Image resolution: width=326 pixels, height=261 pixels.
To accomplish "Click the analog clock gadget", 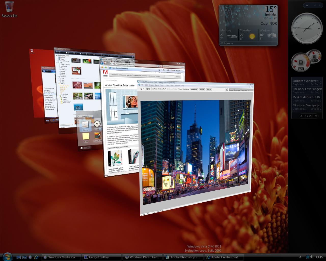I will pyautogui.click(x=307, y=28).
